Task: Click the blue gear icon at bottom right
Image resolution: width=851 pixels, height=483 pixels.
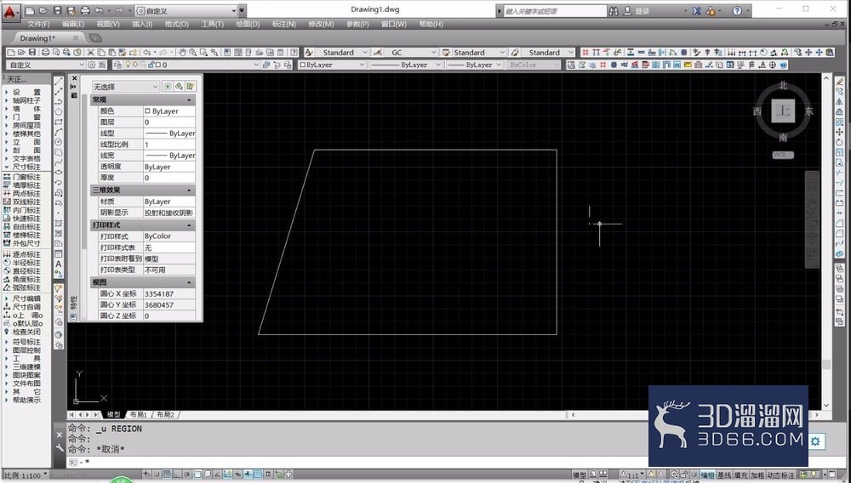Action: pyautogui.click(x=815, y=441)
